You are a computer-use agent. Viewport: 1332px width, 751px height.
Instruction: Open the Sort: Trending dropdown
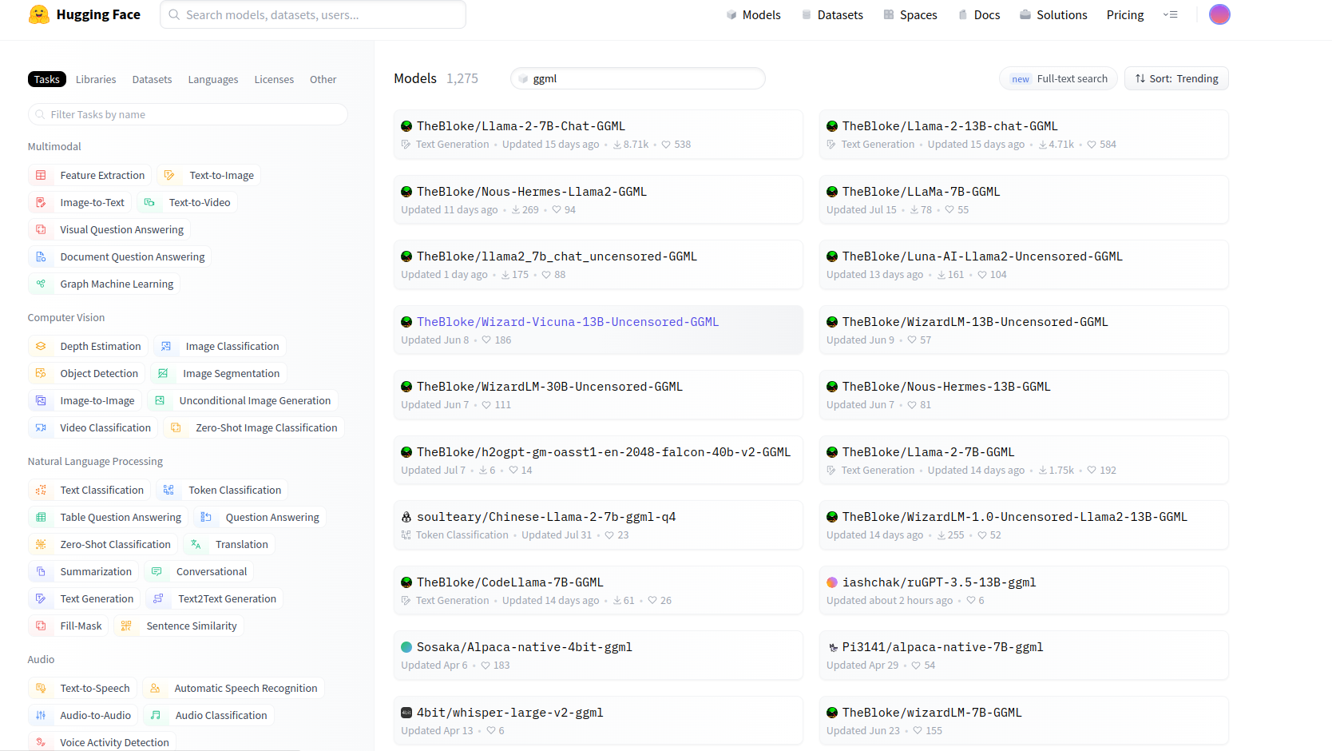click(x=1175, y=78)
